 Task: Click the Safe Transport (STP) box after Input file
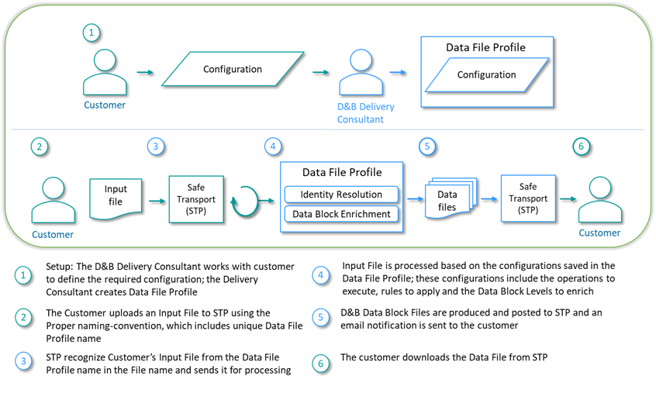pos(196,199)
